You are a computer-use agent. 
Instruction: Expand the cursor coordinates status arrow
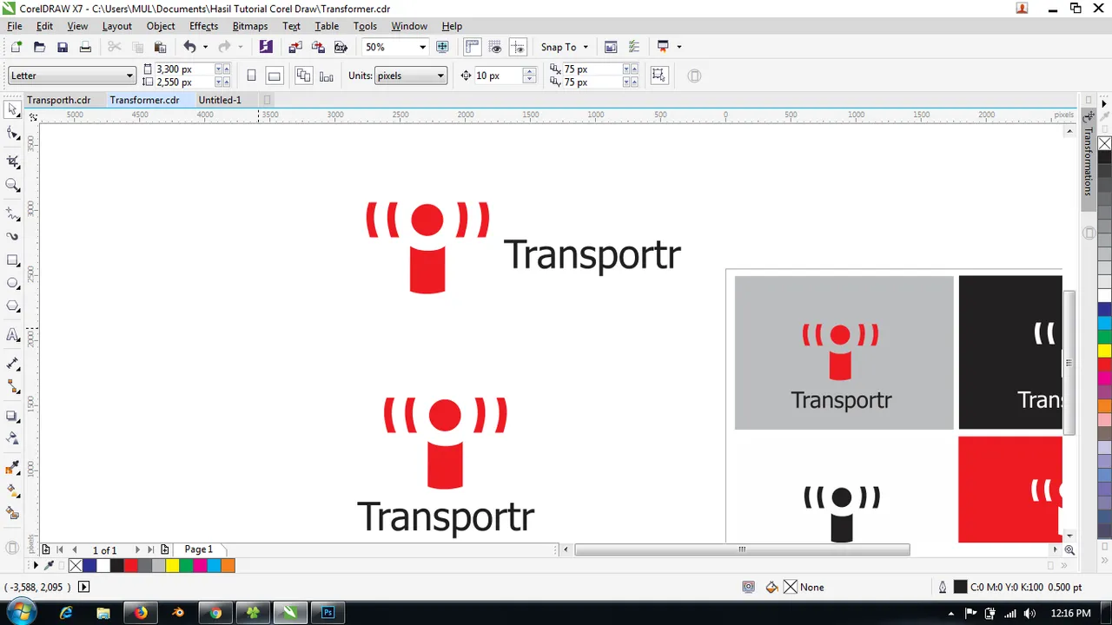tap(84, 587)
